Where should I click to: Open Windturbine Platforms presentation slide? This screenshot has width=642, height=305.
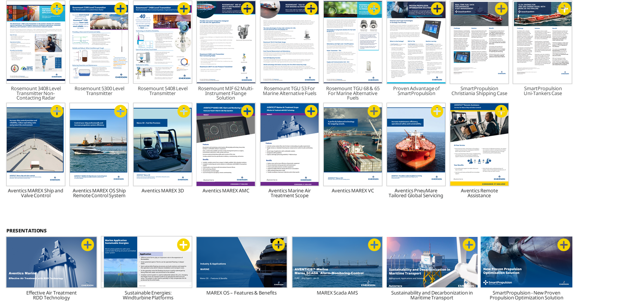[147, 262]
